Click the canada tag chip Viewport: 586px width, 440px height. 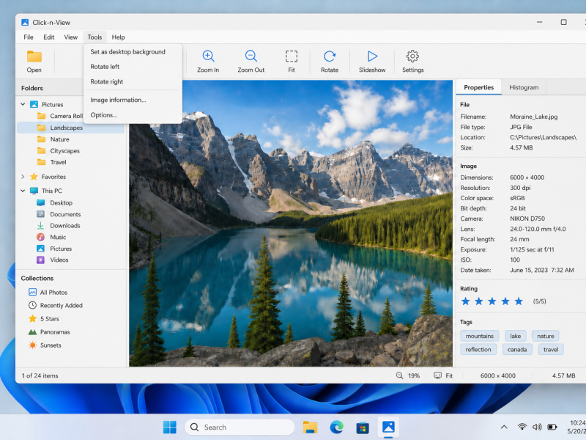pos(517,350)
